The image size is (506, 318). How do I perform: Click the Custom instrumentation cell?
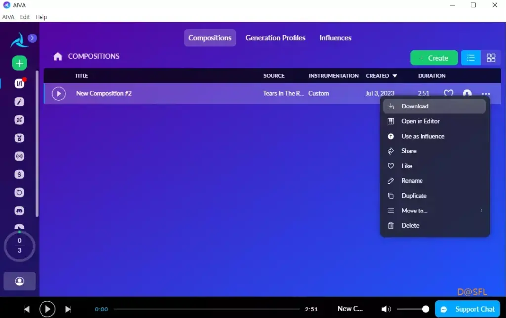tap(319, 93)
